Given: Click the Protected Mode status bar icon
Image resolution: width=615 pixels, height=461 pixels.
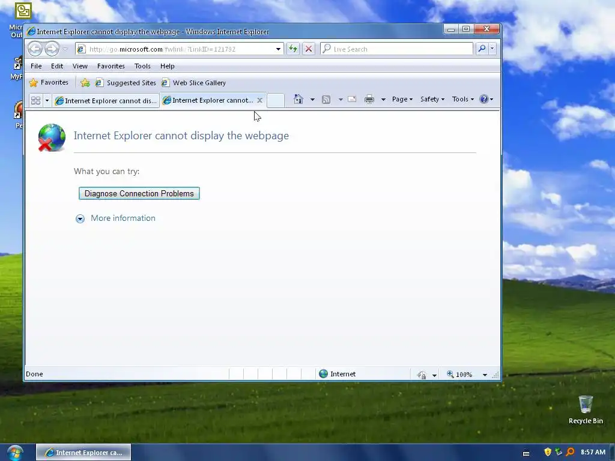Looking at the screenshot, I should click(422, 375).
